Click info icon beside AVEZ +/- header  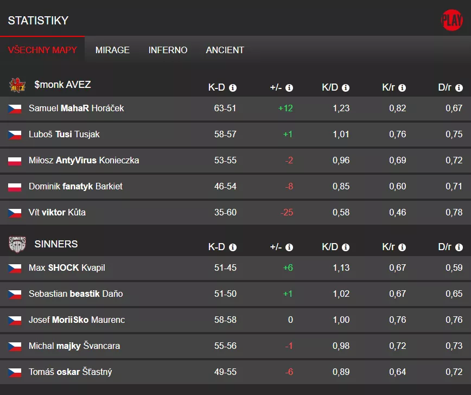(x=289, y=88)
